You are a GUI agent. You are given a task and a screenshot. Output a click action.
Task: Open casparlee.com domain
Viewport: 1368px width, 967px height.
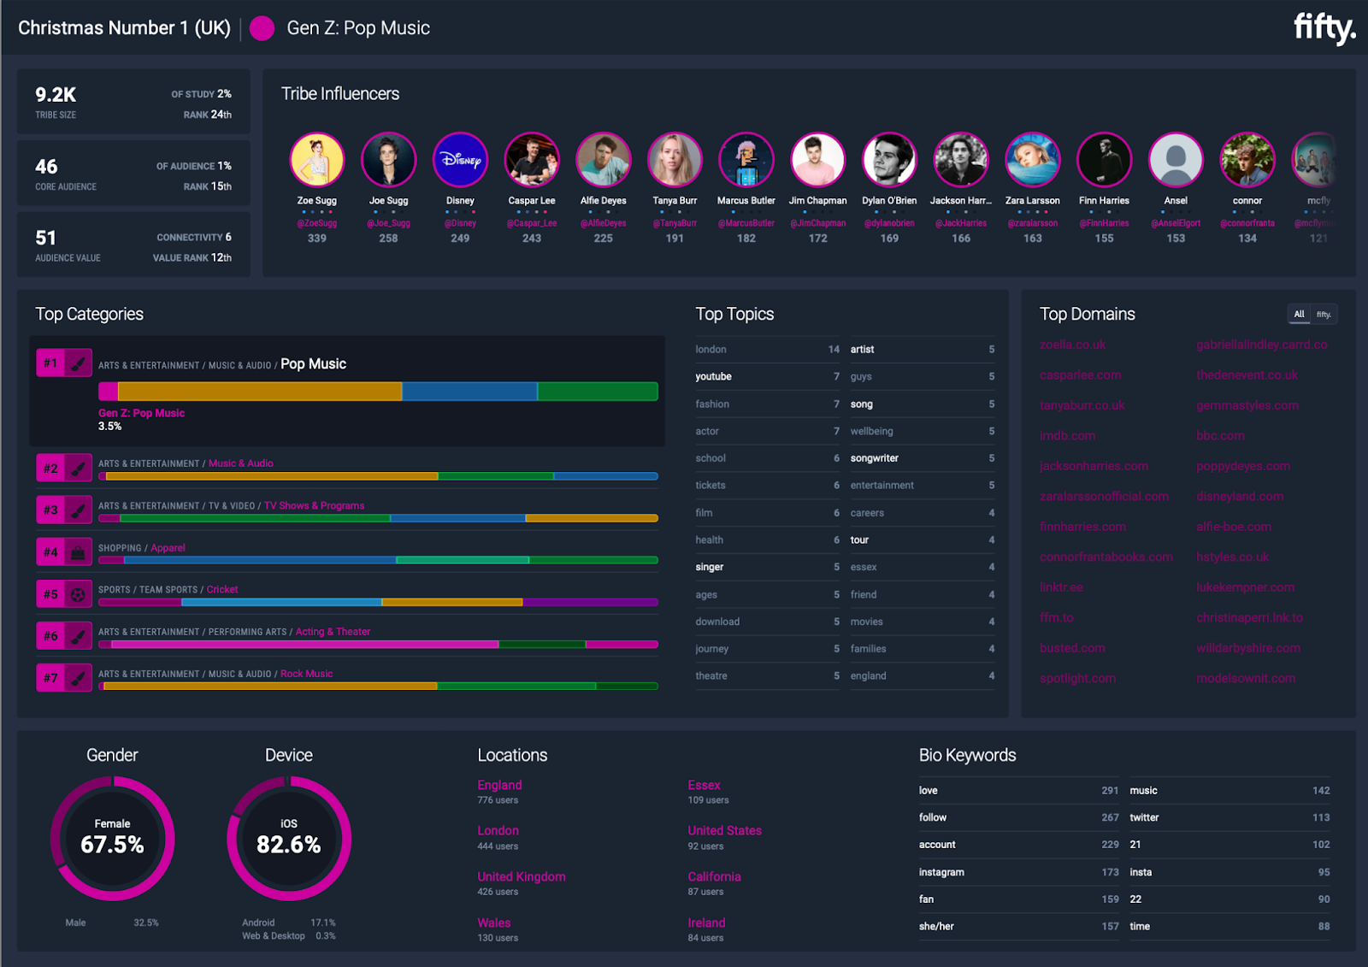[x=1080, y=375]
